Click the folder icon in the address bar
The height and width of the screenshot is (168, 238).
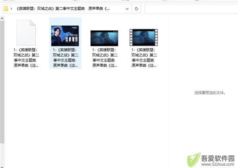6,9
